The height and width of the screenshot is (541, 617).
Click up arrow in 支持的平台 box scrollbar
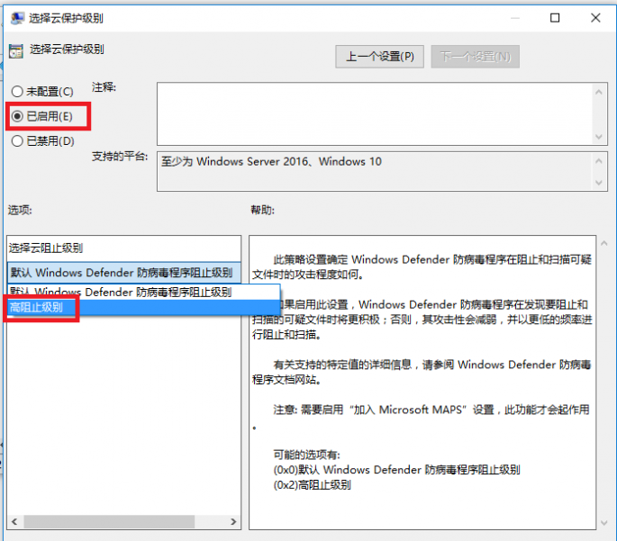(x=599, y=161)
